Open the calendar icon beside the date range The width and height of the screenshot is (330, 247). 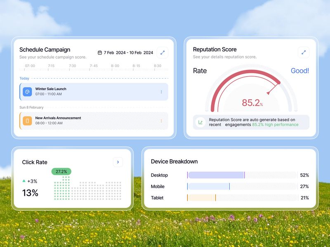pos(100,53)
